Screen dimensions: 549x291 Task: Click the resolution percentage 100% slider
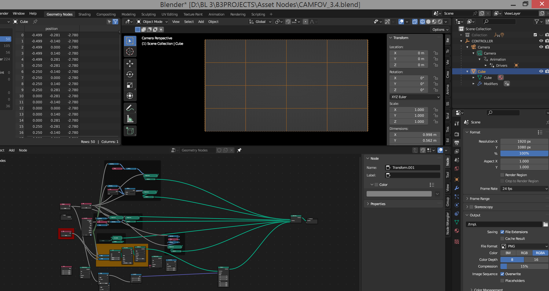point(524,153)
